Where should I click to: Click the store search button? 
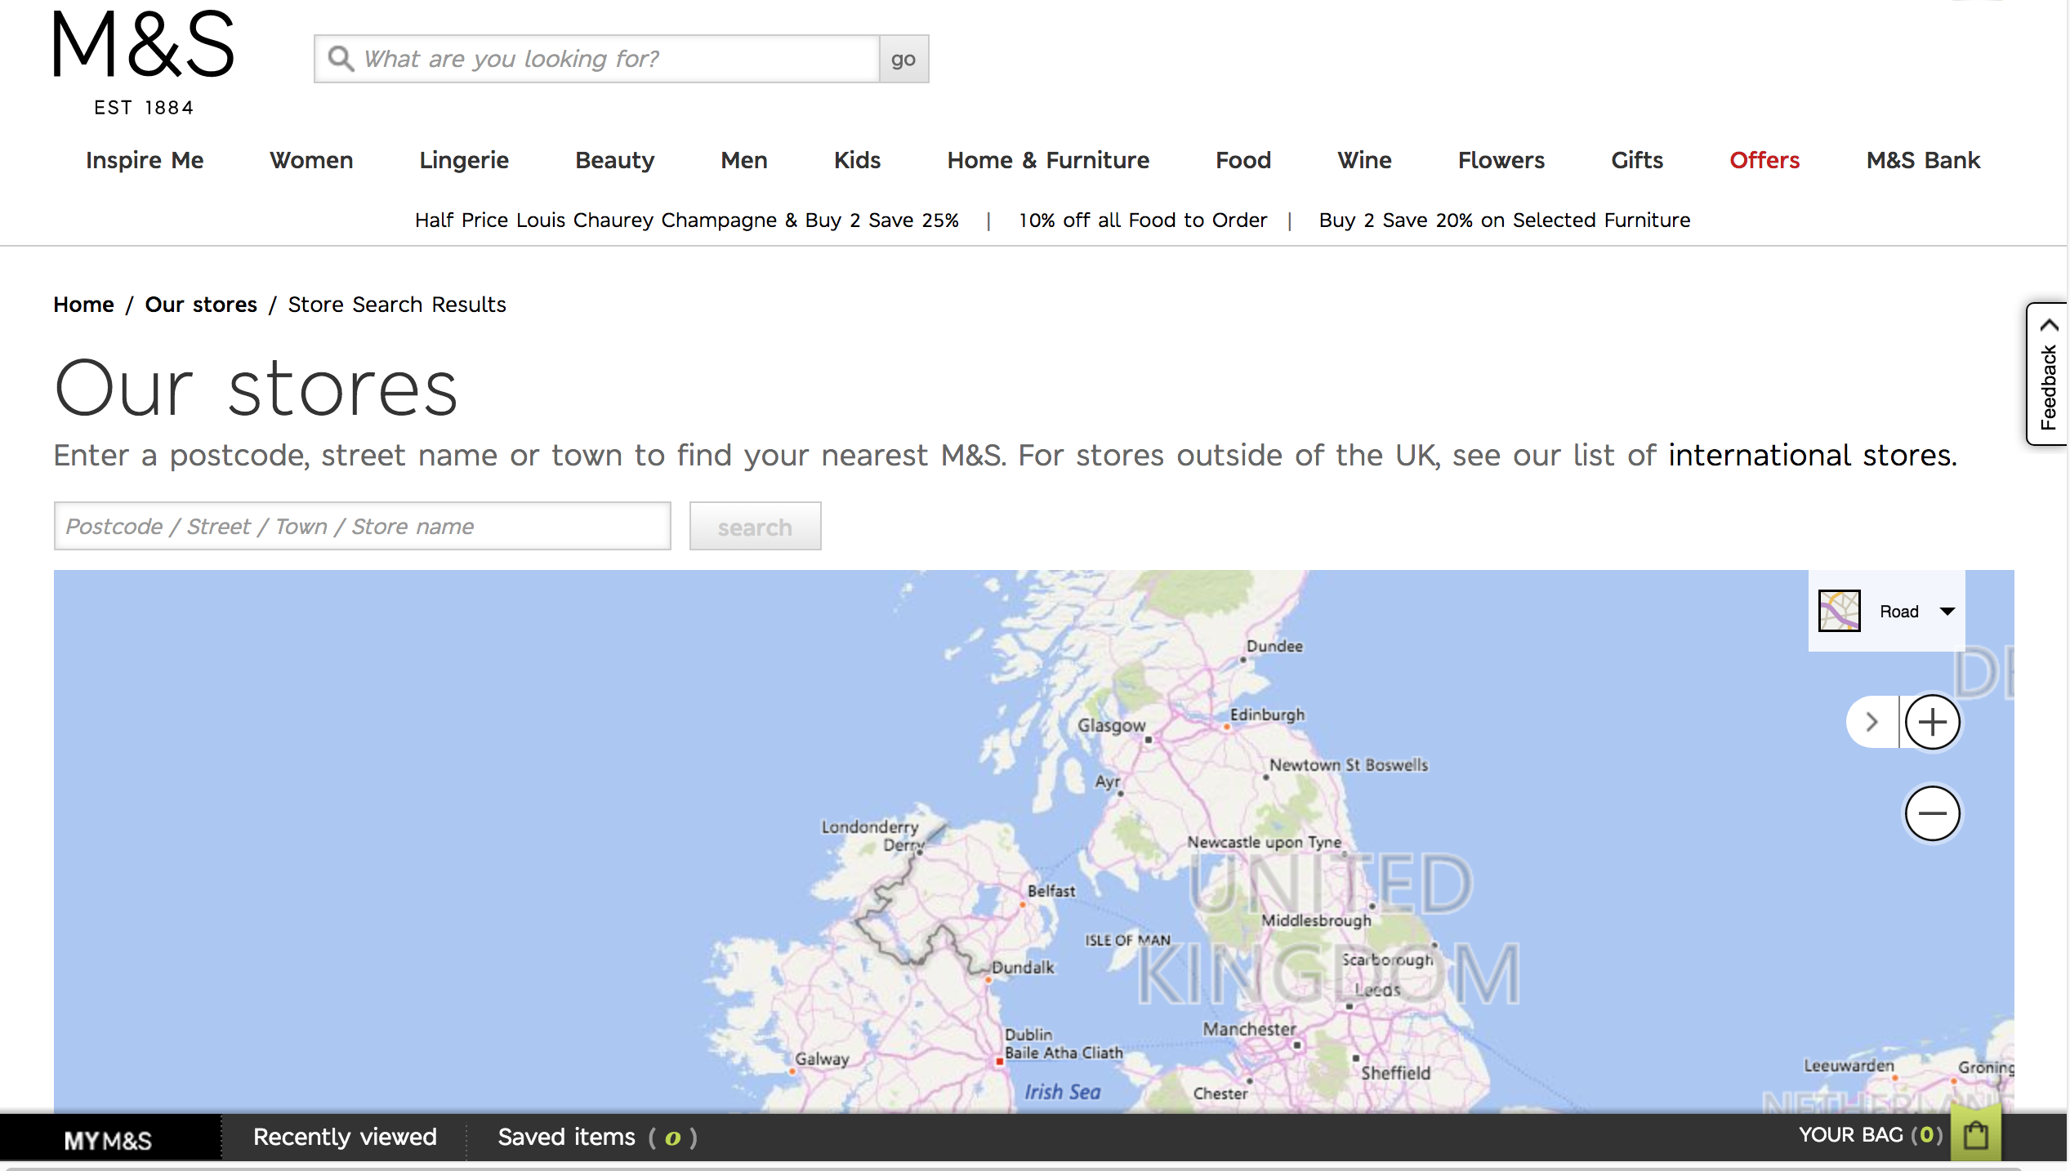755,526
